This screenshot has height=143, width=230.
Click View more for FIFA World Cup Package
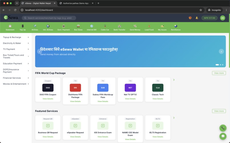click(219, 73)
